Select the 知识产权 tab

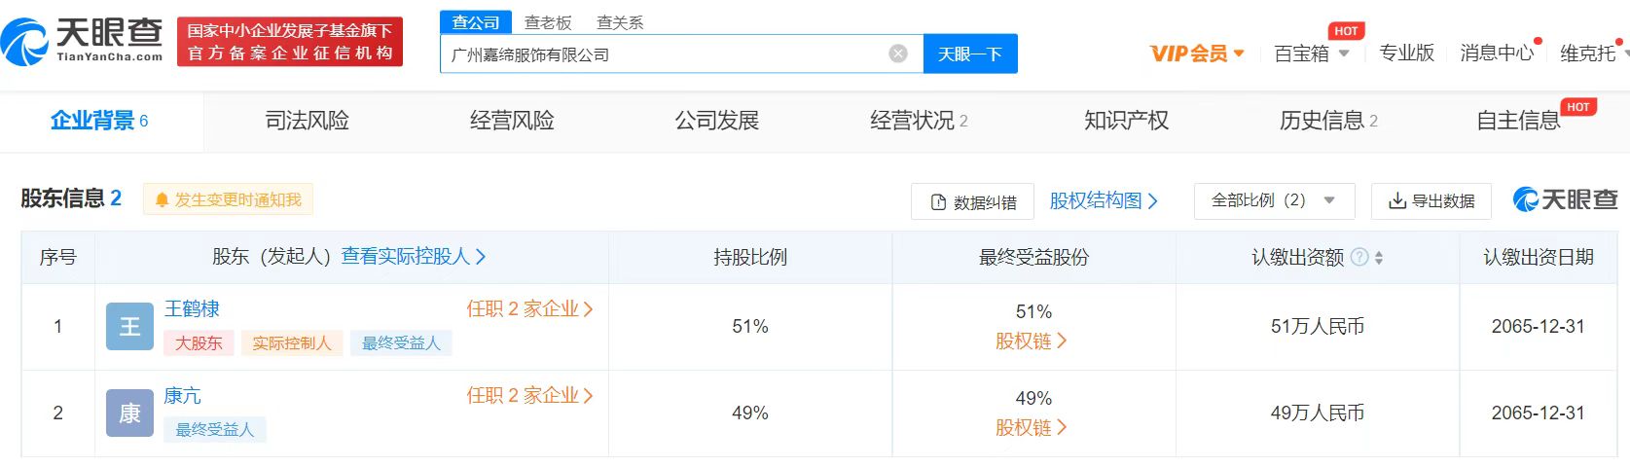coord(1126,121)
